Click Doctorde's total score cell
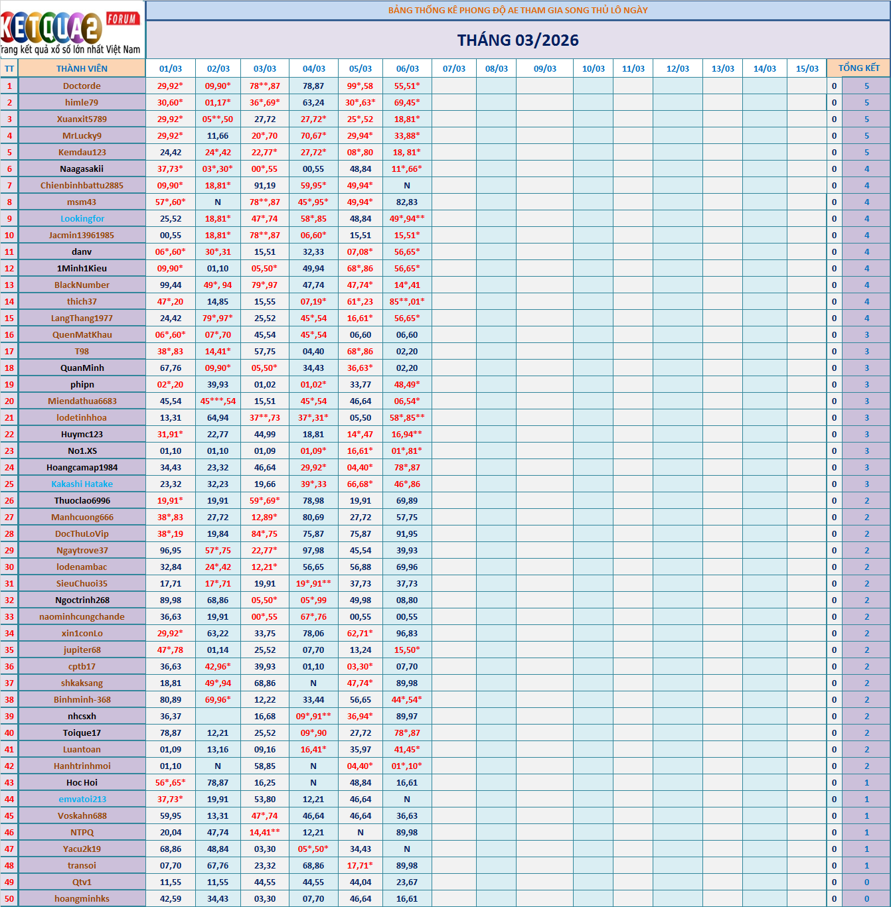This screenshot has height=907, width=891. (x=866, y=86)
